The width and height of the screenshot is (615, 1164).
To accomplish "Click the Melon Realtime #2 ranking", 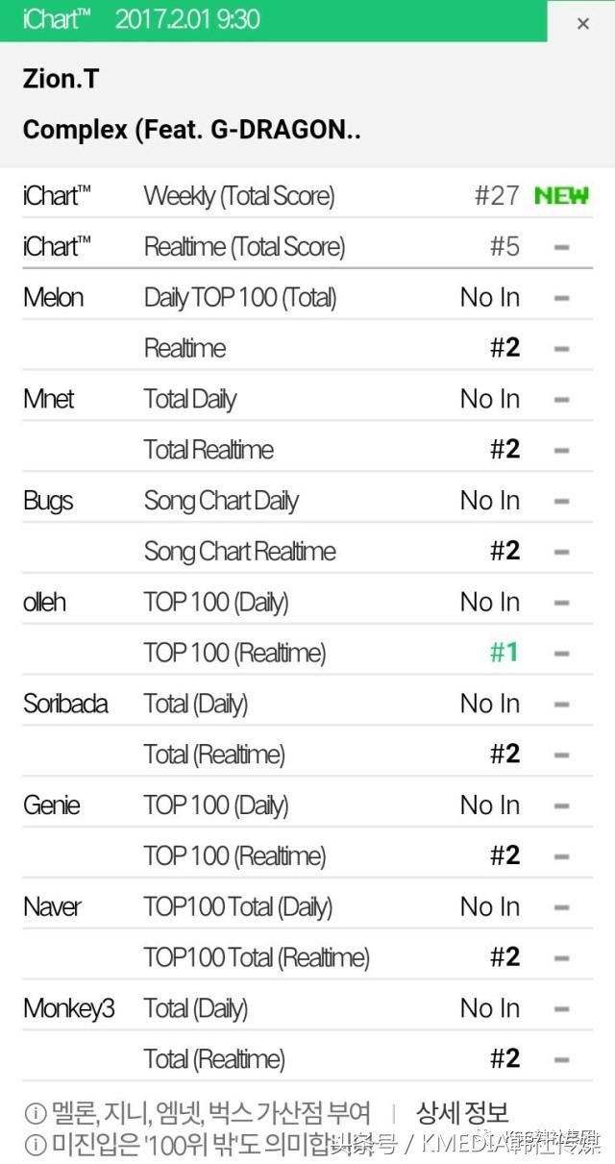I will click(504, 348).
